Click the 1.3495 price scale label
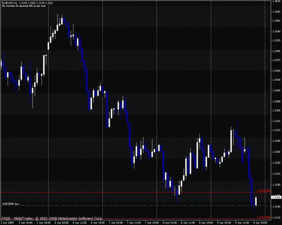The width and height of the screenshot is (282, 225). 276,51
